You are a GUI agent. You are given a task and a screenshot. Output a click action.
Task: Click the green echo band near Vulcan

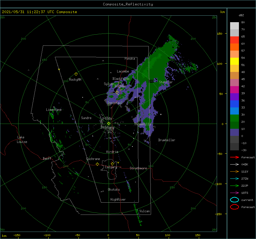point(137,214)
